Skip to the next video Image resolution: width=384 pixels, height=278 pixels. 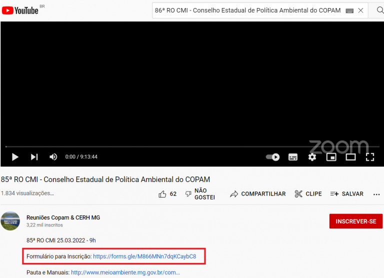pos(34,157)
